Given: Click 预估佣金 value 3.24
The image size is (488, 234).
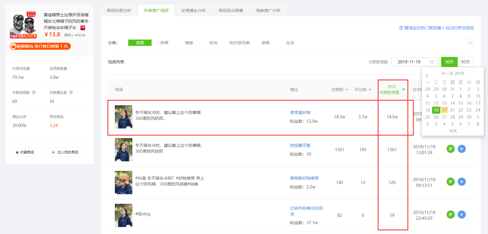Looking at the screenshot, I should click(54, 126).
